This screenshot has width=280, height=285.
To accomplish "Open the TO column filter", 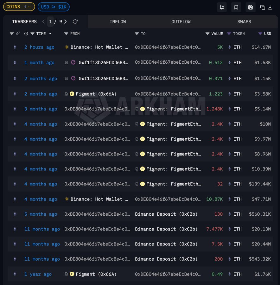I will tap(137, 34).
